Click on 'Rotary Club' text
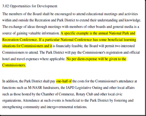This screenshot has width=146, height=116. coord(84,94)
